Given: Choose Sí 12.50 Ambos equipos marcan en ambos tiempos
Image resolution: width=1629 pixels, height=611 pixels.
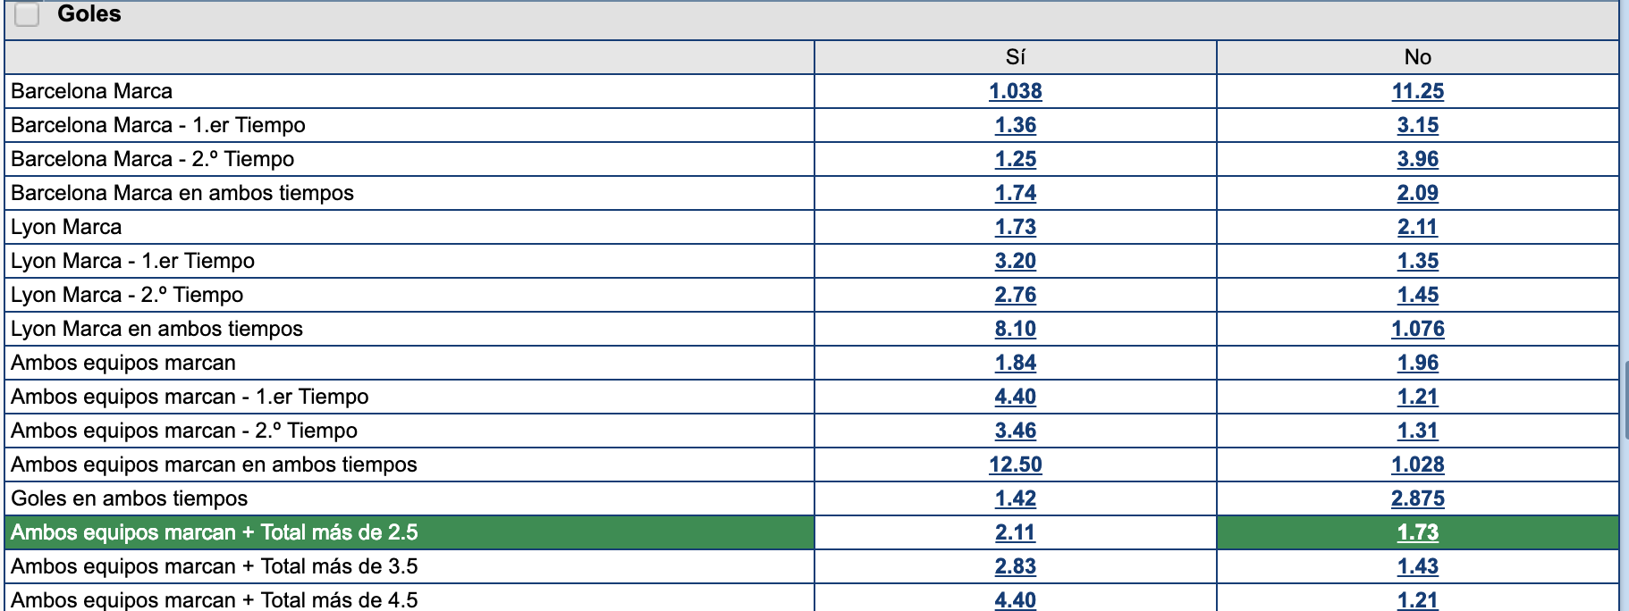Looking at the screenshot, I should (1015, 465).
